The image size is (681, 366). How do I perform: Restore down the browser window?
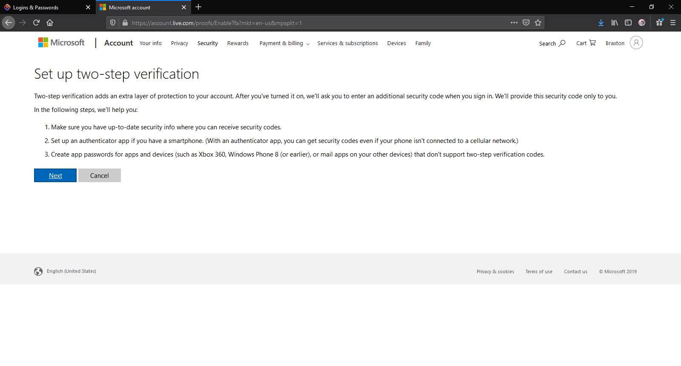coord(652,7)
